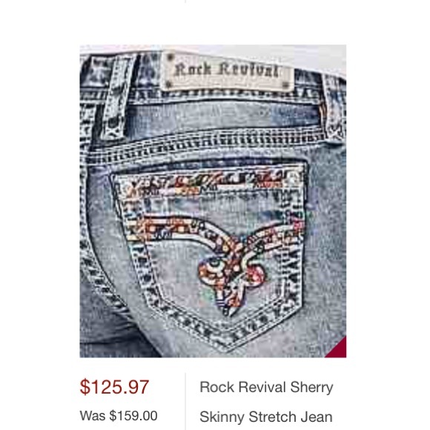This screenshot has width=430, height=430.
Task: Tap the right belt loop in photo
Action: [334, 107]
